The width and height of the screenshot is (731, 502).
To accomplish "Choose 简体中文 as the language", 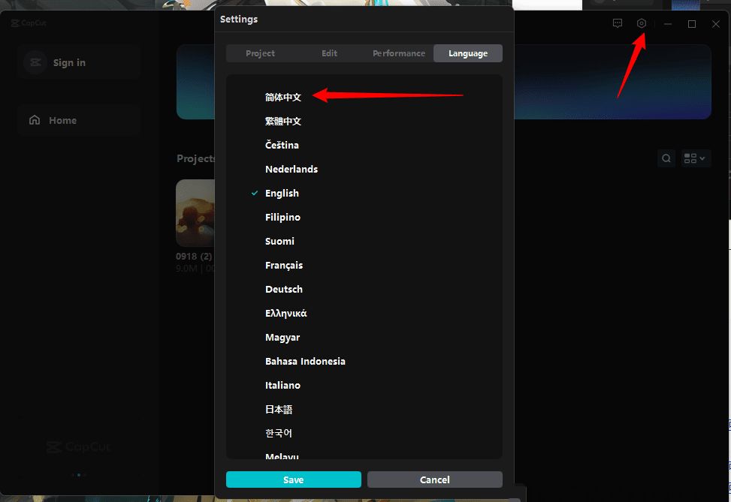I will click(283, 97).
